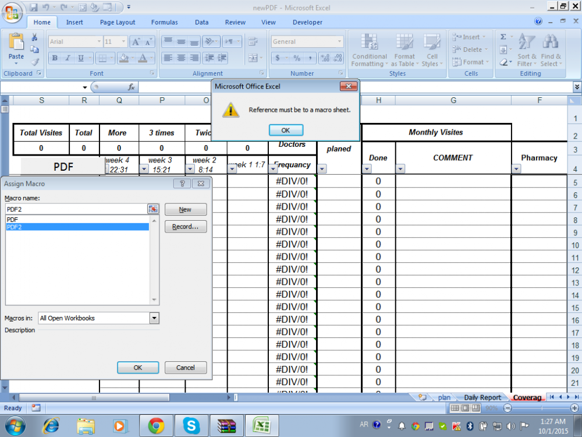Viewport: 582px width, 437px height.
Task: Open Skype from the taskbar
Action: pyautogui.click(x=191, y=426)
